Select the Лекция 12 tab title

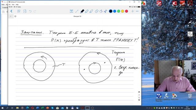(x=77, y=16)
